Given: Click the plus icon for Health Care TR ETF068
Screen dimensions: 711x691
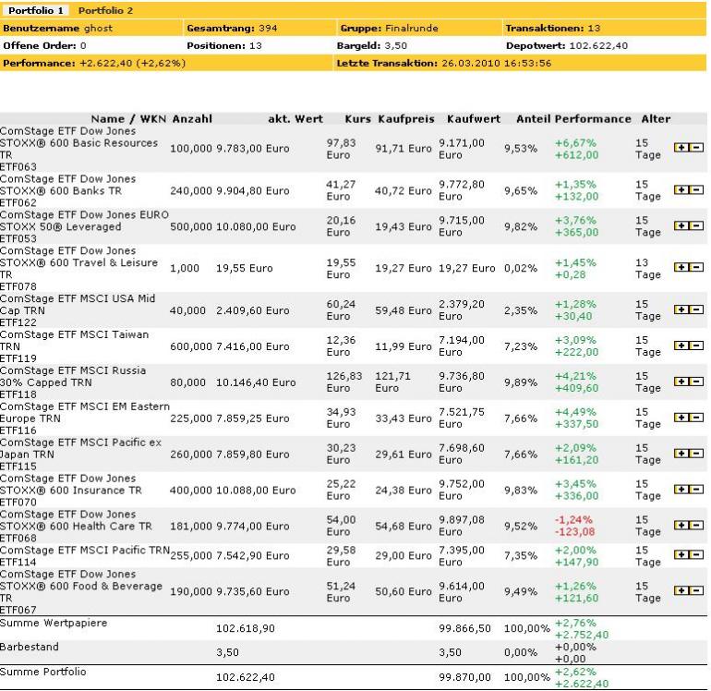Looking at the screenshot, I should [681, 525].
